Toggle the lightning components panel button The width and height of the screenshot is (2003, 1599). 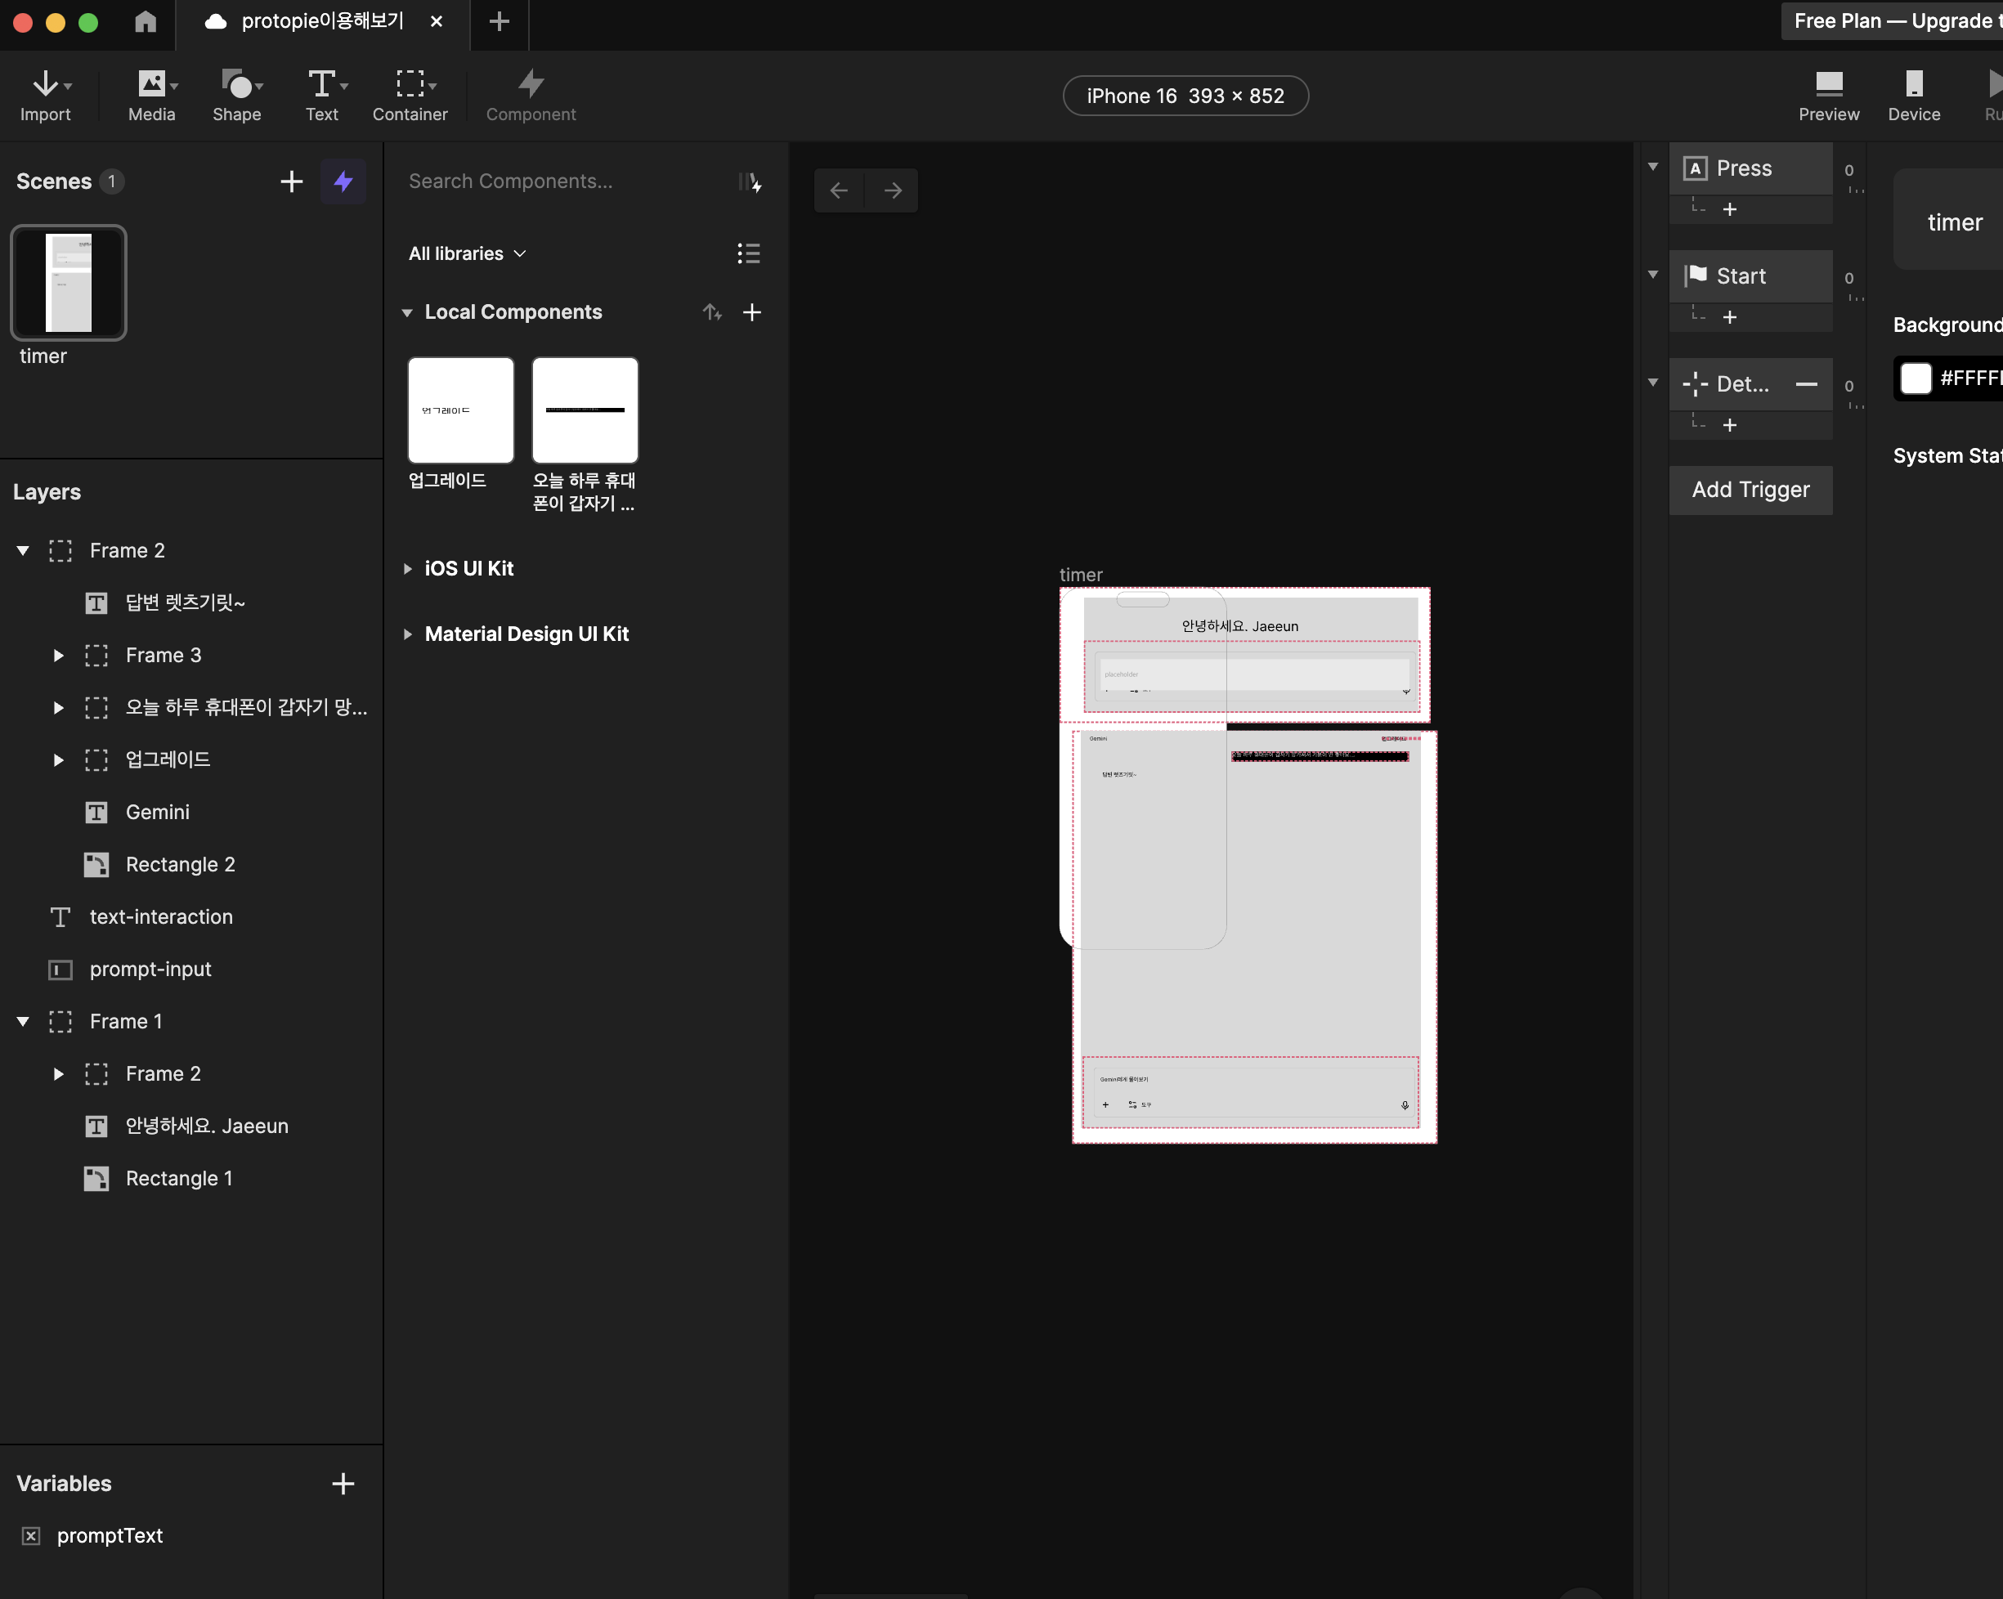pyautogui.click(x=343, y=181)
